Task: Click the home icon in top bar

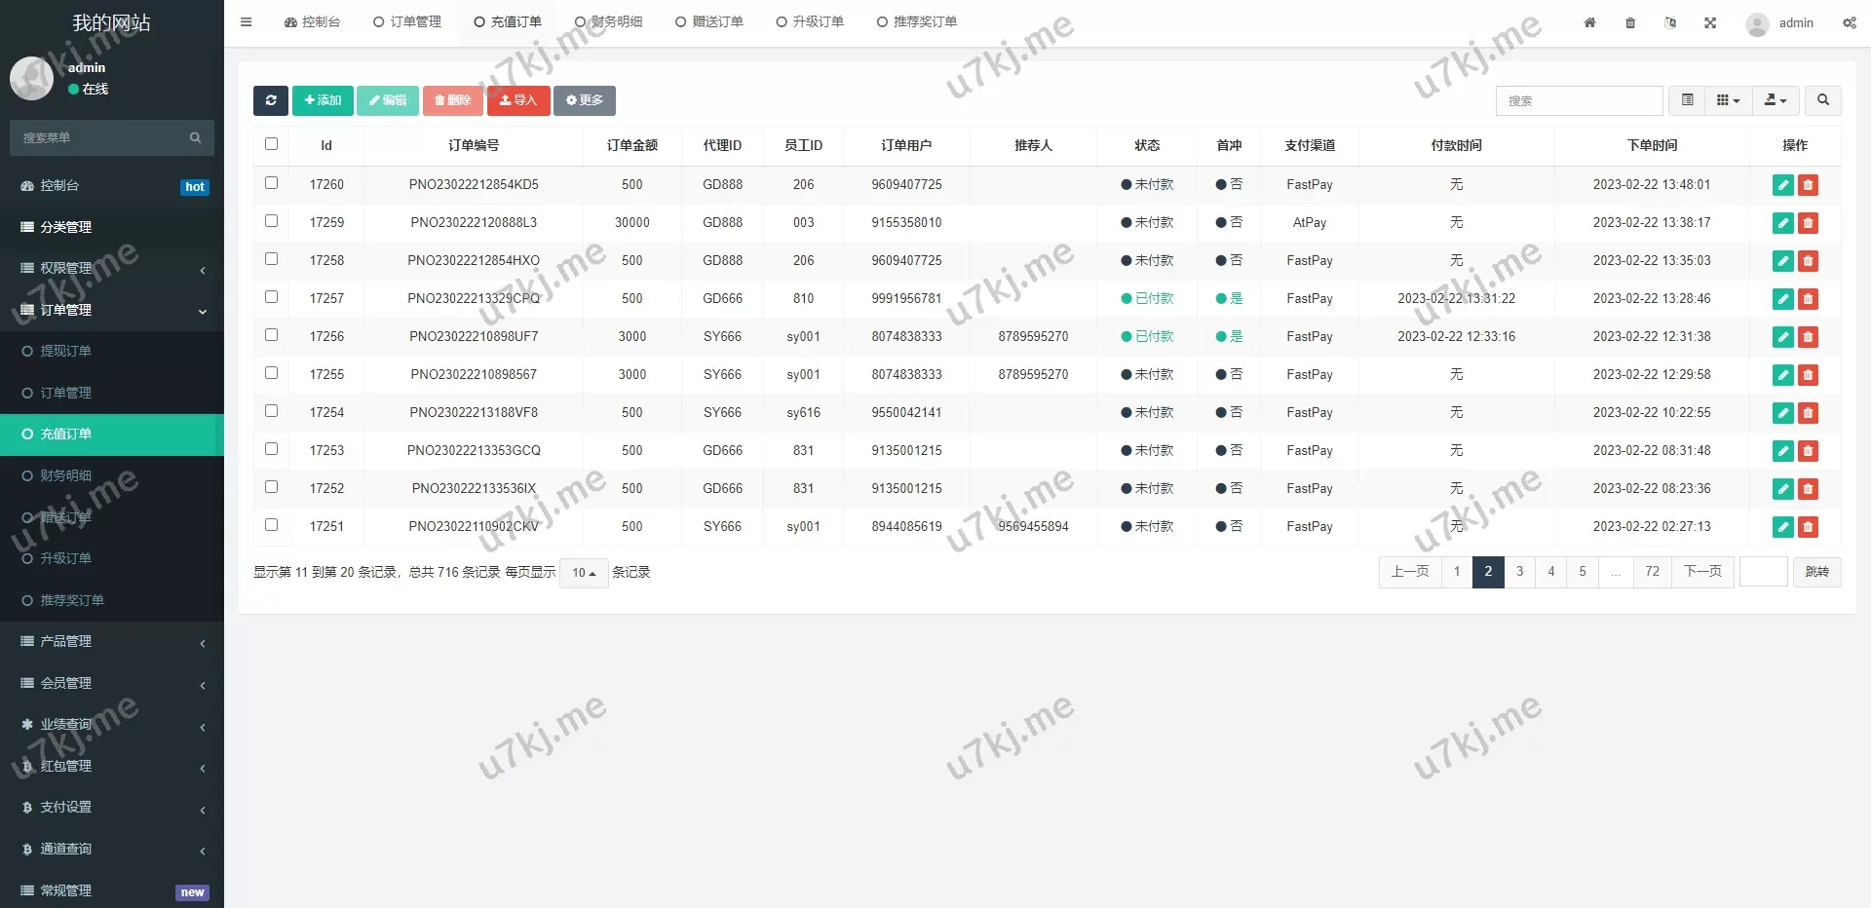Action: [1589, 22]
